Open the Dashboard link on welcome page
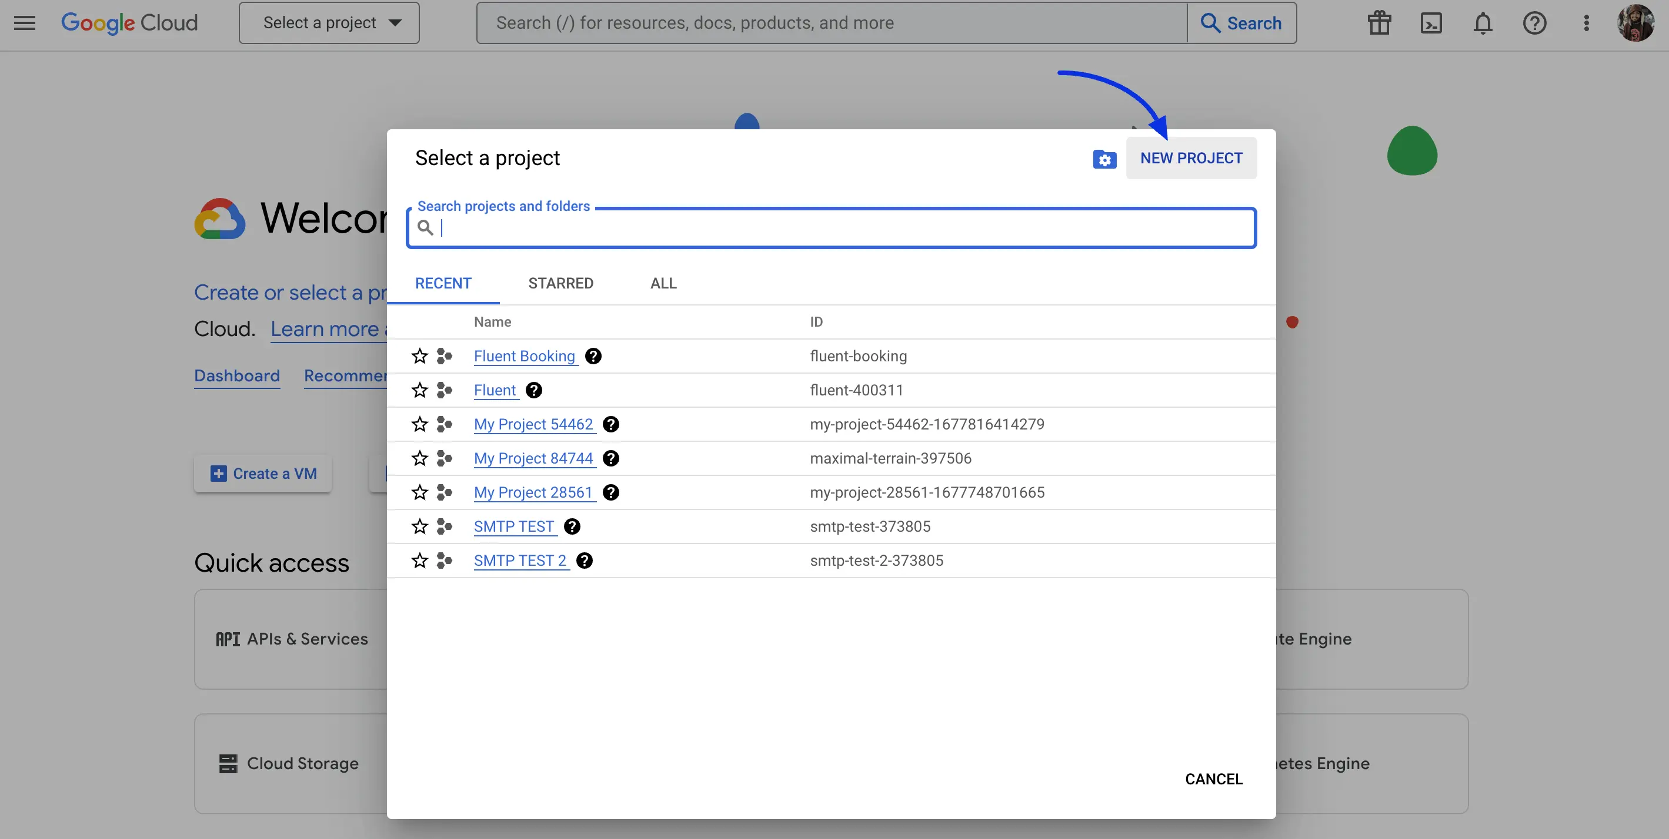Screen dimensions: 1669x839 pyautogui.click(x=237, y=375)
